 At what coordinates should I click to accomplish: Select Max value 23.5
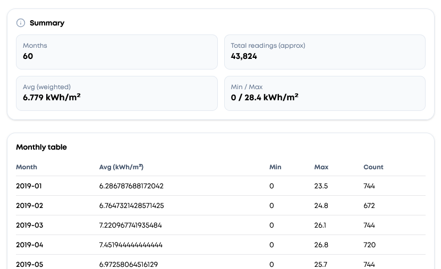321,186
